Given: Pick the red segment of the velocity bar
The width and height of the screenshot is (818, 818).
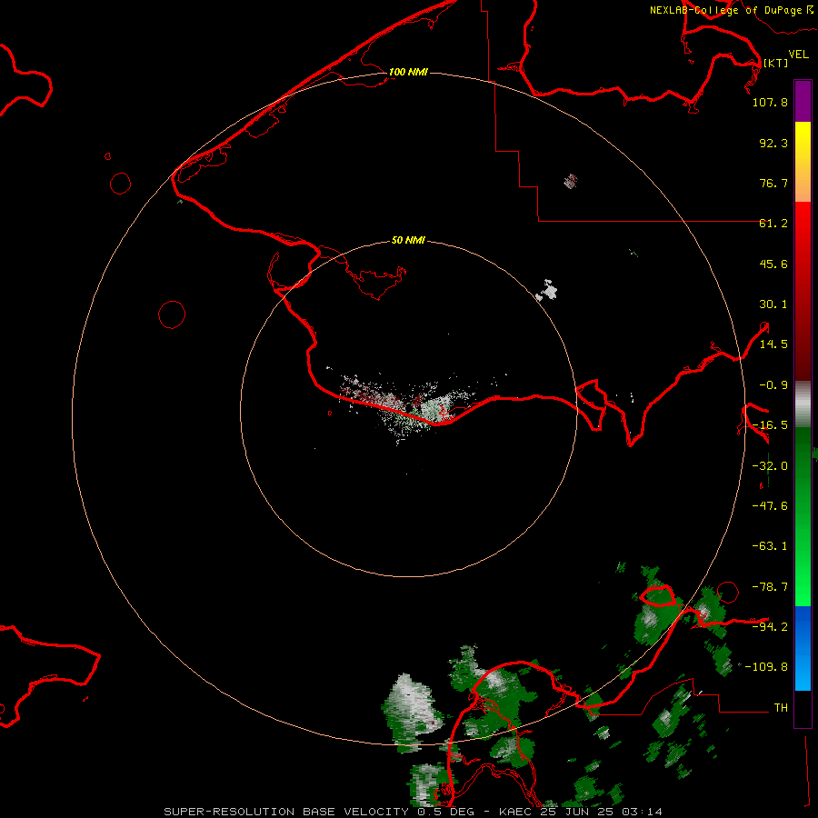Looking at the screenshot, I should pyautogui.click(x=803, y=291).
